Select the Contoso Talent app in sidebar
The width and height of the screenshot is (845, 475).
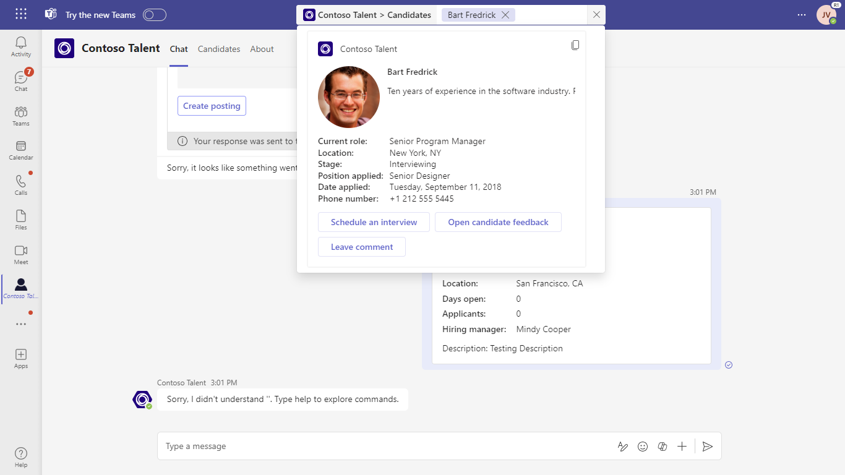point(21,289)
